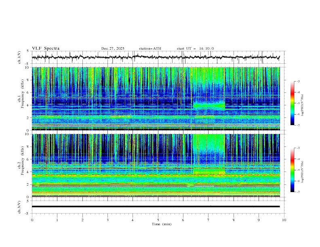
Task: Click the ch.1 voltage waveform trace
Action: click(156, 57)
